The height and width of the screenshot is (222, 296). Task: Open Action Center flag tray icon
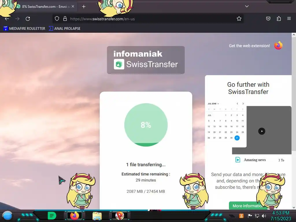[250, 216]
